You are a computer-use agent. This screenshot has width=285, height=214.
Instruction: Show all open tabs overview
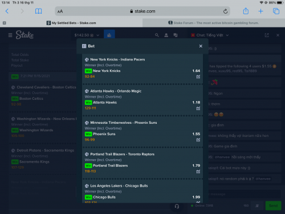pos(276,11)
